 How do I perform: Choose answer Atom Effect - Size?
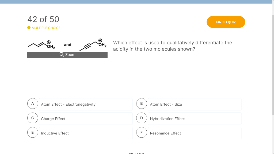click(195, 104)
